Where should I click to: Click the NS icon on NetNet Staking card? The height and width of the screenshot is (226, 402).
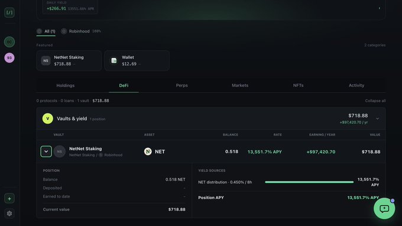point(46,61)
